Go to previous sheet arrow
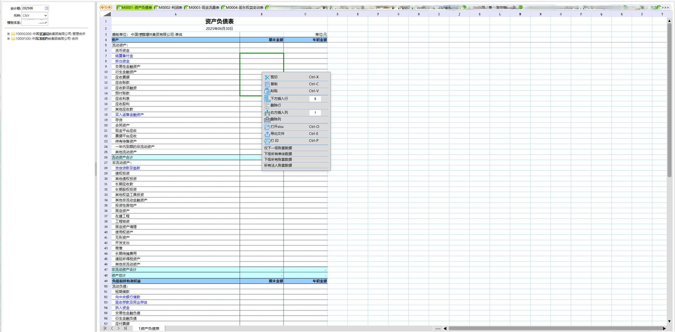This screenshot has height=332, width=675. tap(112, 328)
